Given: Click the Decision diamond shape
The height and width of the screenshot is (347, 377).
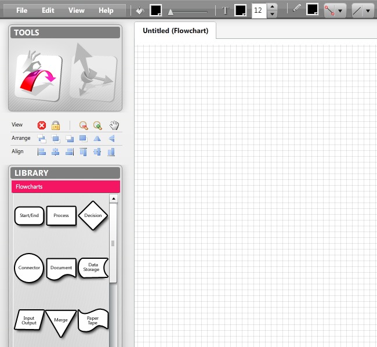Looking at the screenshot, I should click(93, 215).
